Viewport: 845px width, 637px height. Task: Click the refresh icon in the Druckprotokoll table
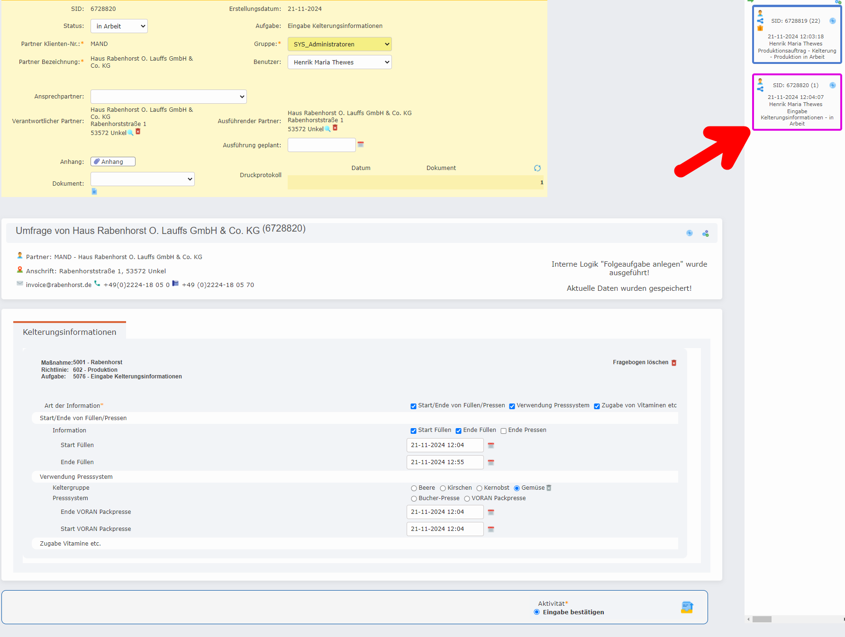537,168
